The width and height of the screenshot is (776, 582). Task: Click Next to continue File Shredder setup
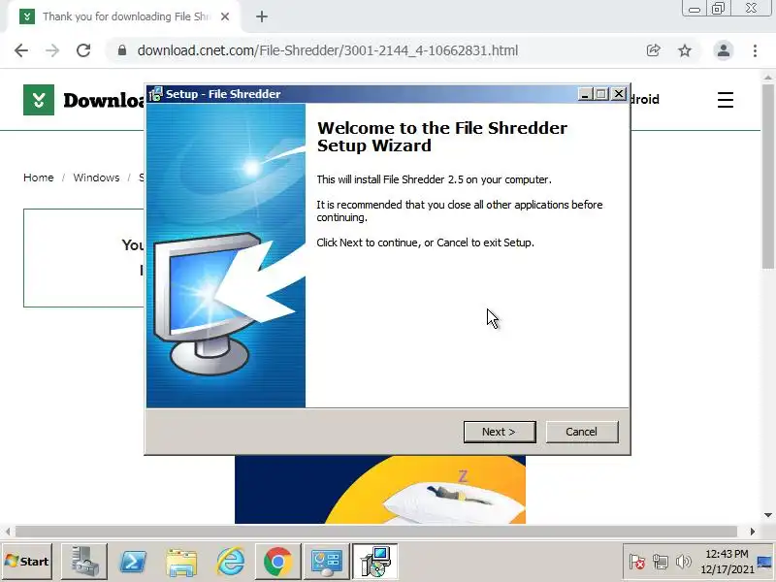[x=500, y=432]
